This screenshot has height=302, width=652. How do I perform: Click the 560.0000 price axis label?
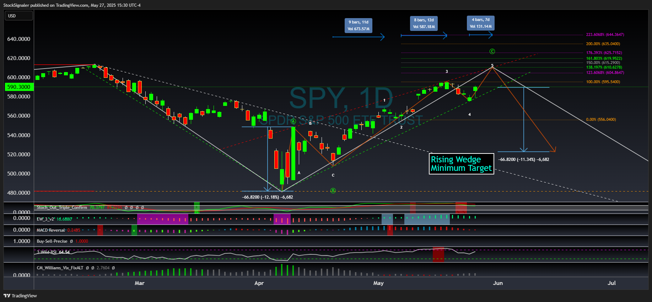tap(18, 115)
